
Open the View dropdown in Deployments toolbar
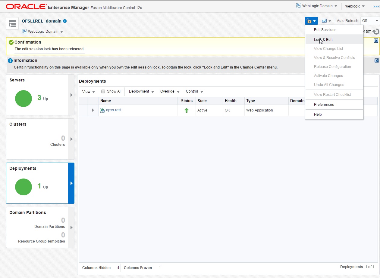click(89, 91)
